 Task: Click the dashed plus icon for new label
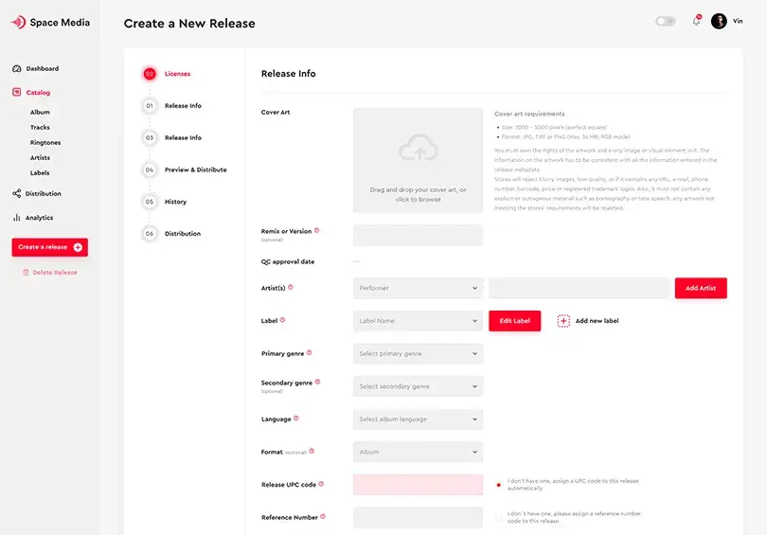click(563, 321)
